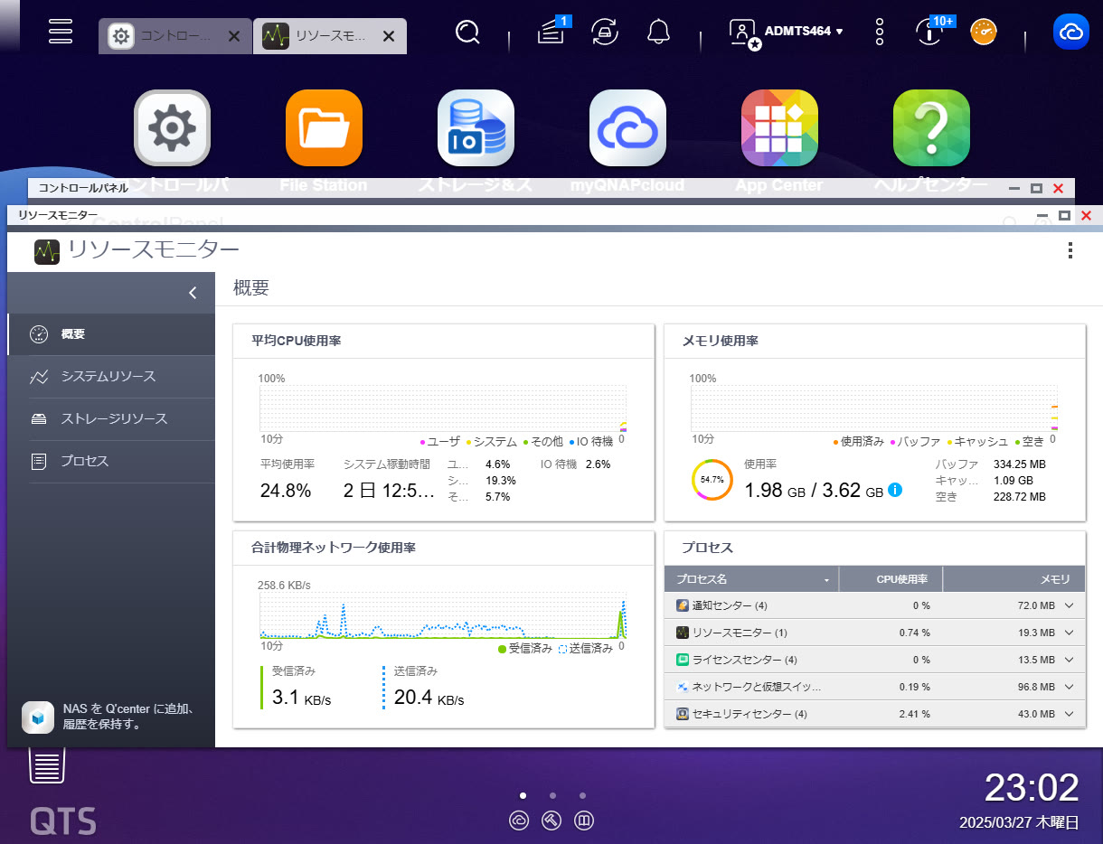Go to the first desktop page dot
This screenshot has width=1103, height=844.
[523, 796]
